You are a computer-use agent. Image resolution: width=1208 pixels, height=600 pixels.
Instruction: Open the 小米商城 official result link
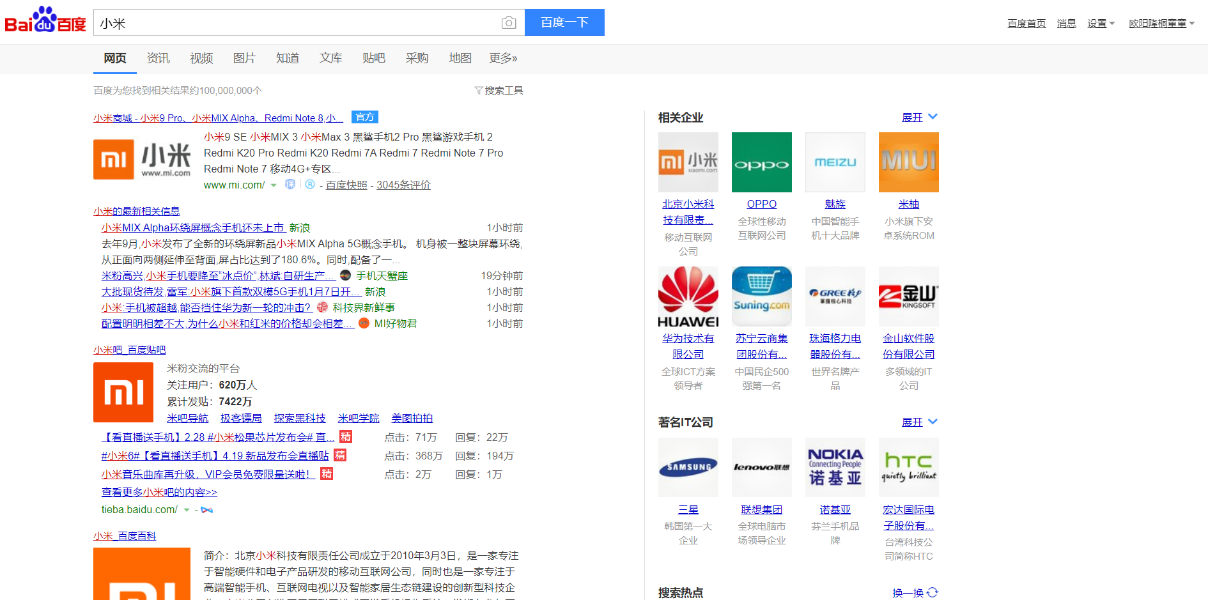(x=218, y=118)
